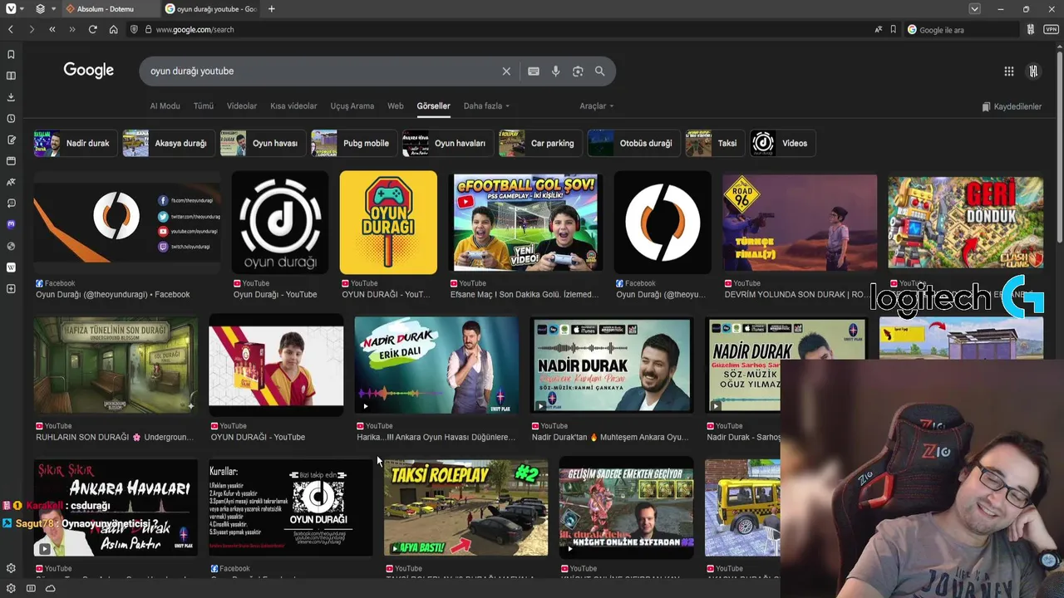Click the Rewind history button
The image size is (1064, 598).
pos(52,29)
